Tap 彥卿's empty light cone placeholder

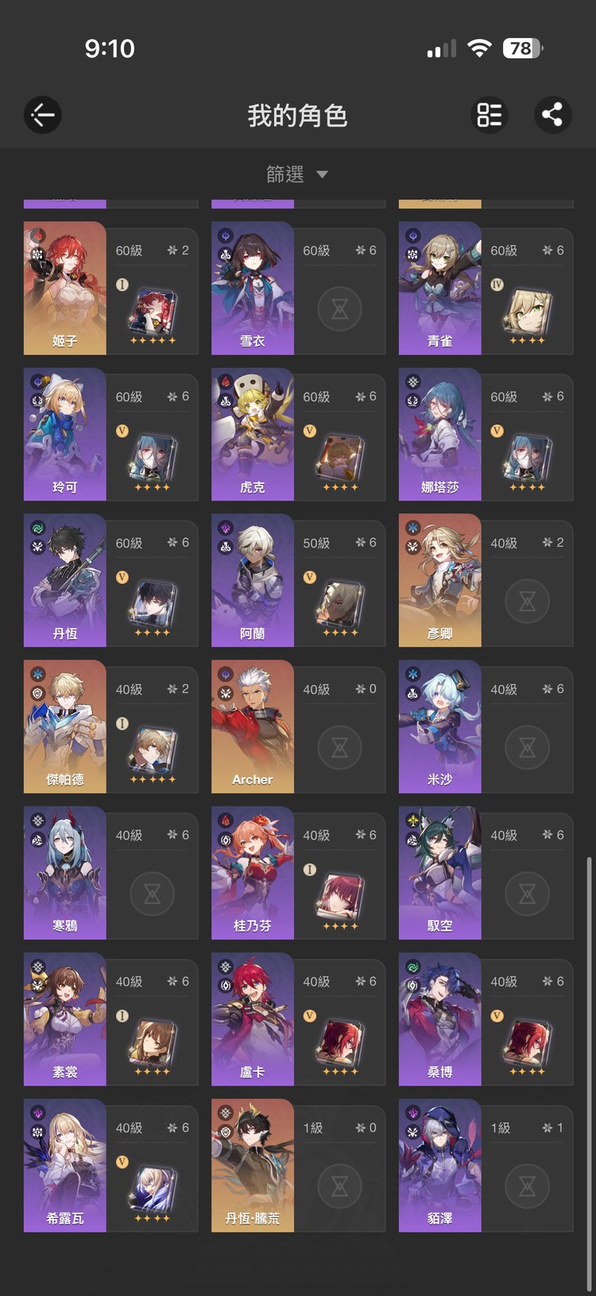(528, 601)
